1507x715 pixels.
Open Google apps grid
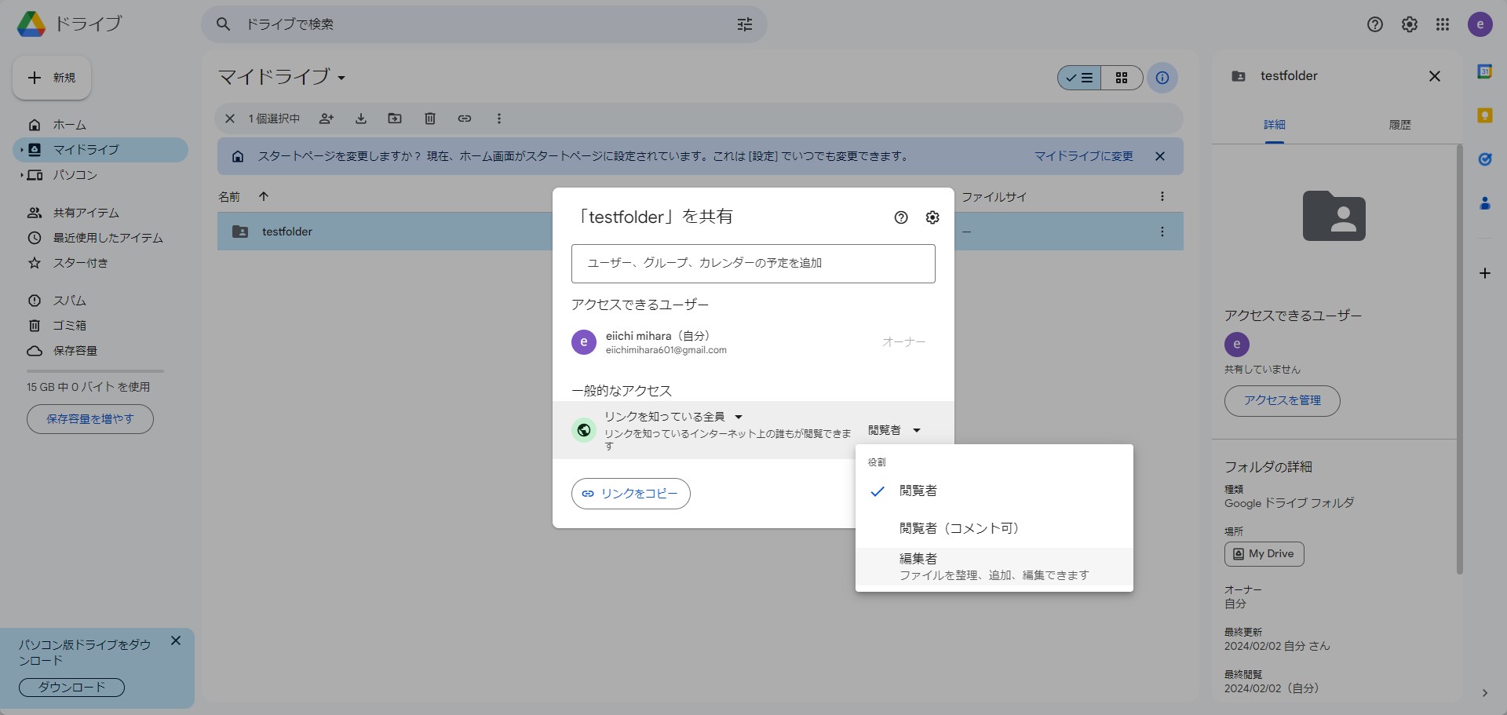[1443, 24]
